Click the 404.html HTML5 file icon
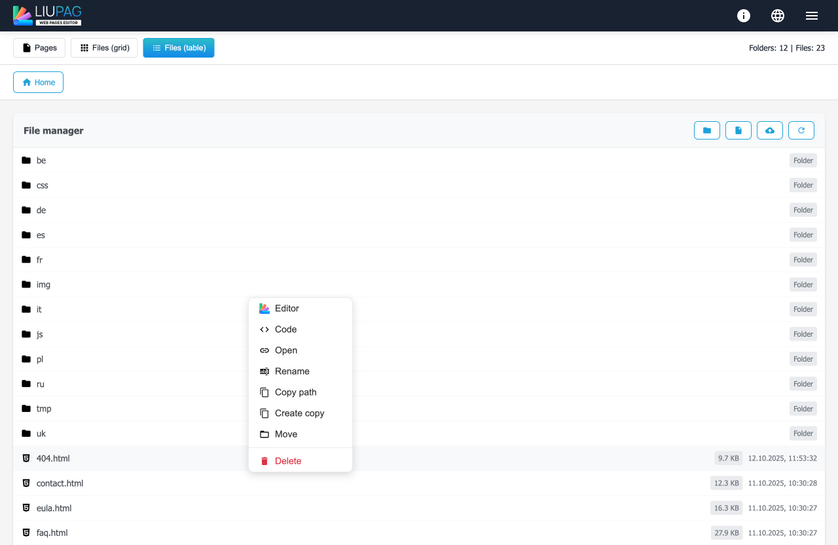Image resolution: width=838 pixels, height=545 pixels. coord(26,459)
